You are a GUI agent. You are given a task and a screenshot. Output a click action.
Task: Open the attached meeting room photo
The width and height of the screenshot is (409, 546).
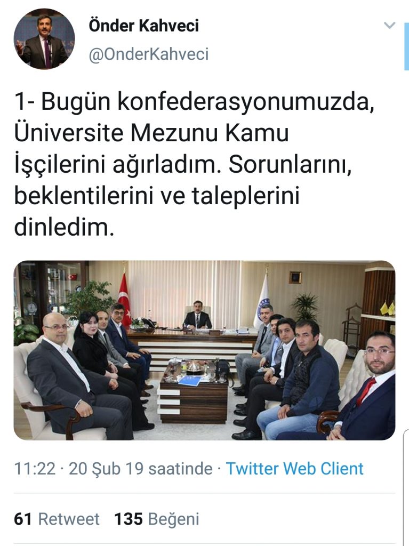[x=205, y=350]
